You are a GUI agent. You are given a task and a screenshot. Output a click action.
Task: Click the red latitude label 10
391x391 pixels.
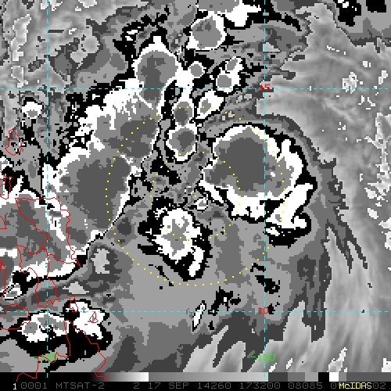tap(263, 310)
